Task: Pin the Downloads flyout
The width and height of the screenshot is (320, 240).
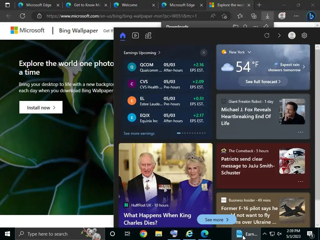Action: pos(266,26)
